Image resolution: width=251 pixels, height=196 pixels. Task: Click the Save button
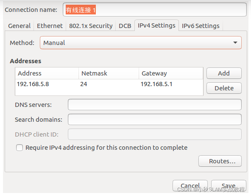click(229, 185)
